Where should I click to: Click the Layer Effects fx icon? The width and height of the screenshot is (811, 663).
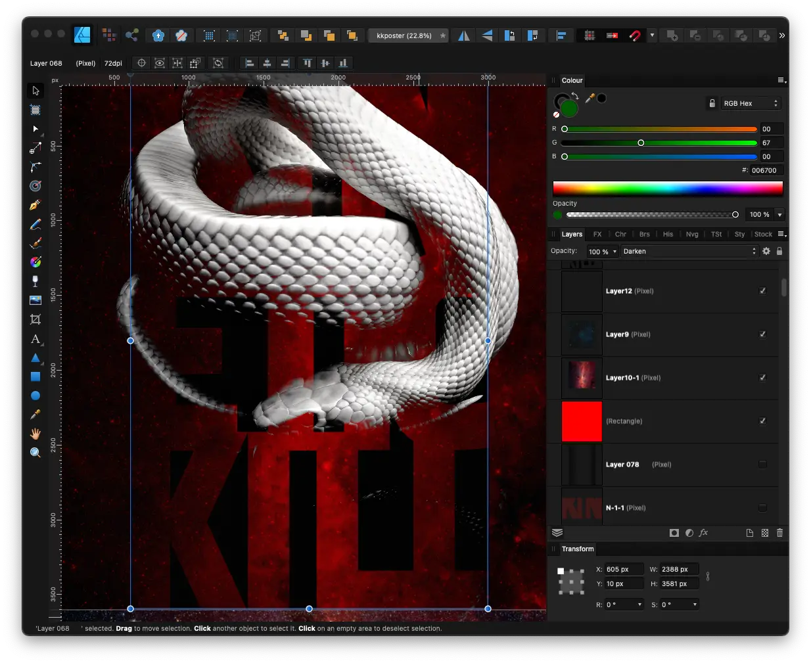pos(703,533)
